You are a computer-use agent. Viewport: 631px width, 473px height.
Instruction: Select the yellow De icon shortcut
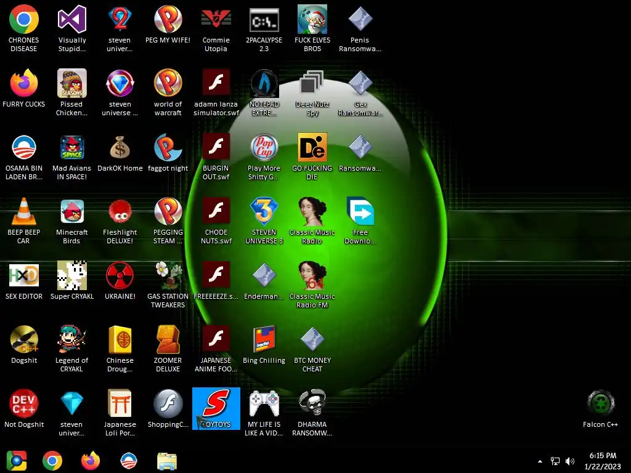pos(312,147)
